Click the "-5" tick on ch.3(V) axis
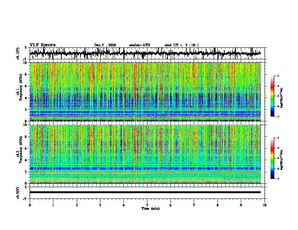298x230 pixels. pyautogui.click(x=25, y=199)
